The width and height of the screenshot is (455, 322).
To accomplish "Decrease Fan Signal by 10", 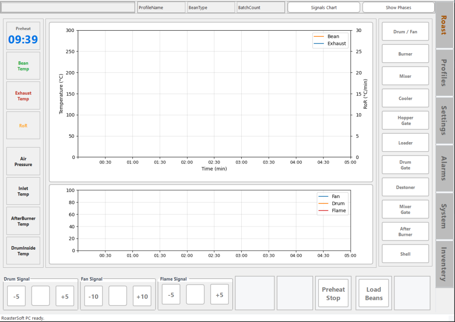I will pyautogui.click(x=93, y=296).
